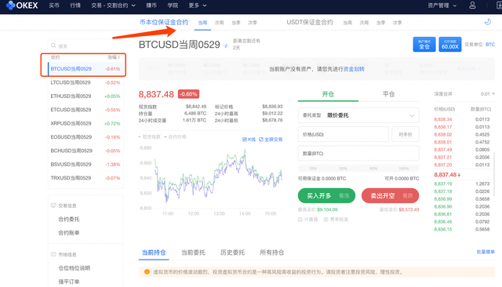Switch to the 开仓 tab
Image resolution: width=502 pixels, height=287 pixels.
[328, 94]
